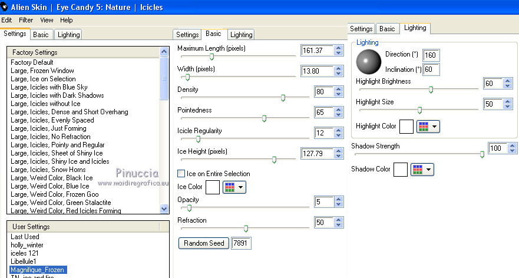Select Large, Icicles with Blue Sky preset
This screenshot has width=519, height=278.
(49, 87)
